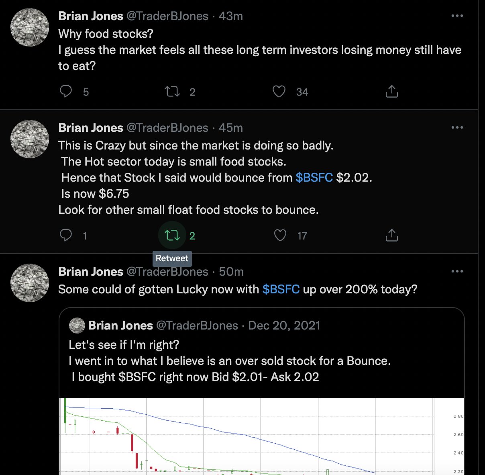Share the 45m small food stocks tweet
This screenshot has height=475, width=485.
coord(392,235)
